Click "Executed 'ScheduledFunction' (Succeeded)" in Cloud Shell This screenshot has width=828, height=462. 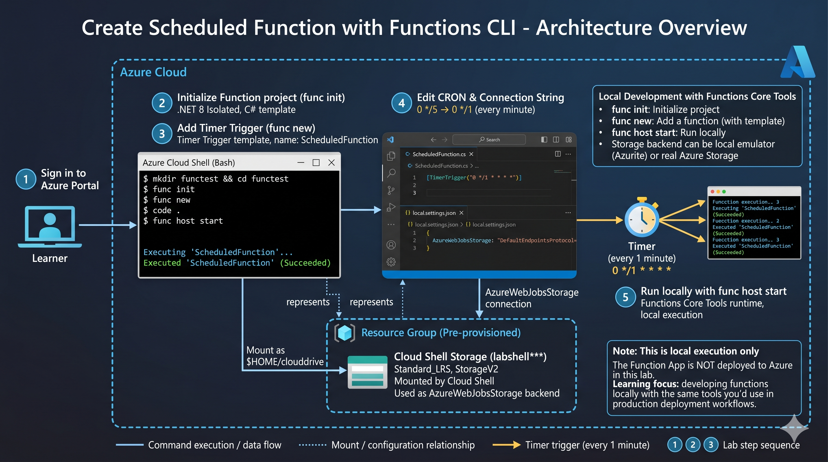[237, 263]
